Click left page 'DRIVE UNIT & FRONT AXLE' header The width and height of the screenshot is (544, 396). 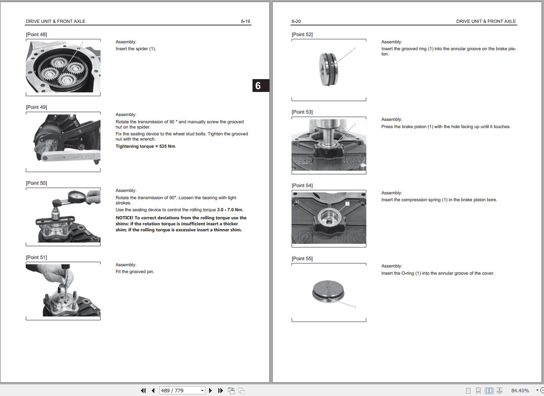[x=55, y=21]
